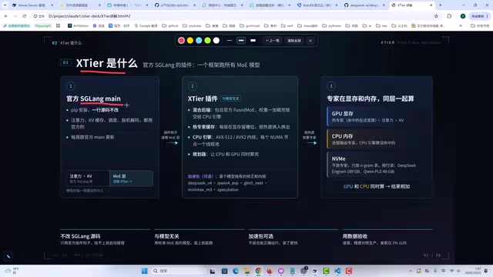The height and width of the screenshot is (277, 493).
Task: Open the Windows Start menu
Action: (145, 271)
